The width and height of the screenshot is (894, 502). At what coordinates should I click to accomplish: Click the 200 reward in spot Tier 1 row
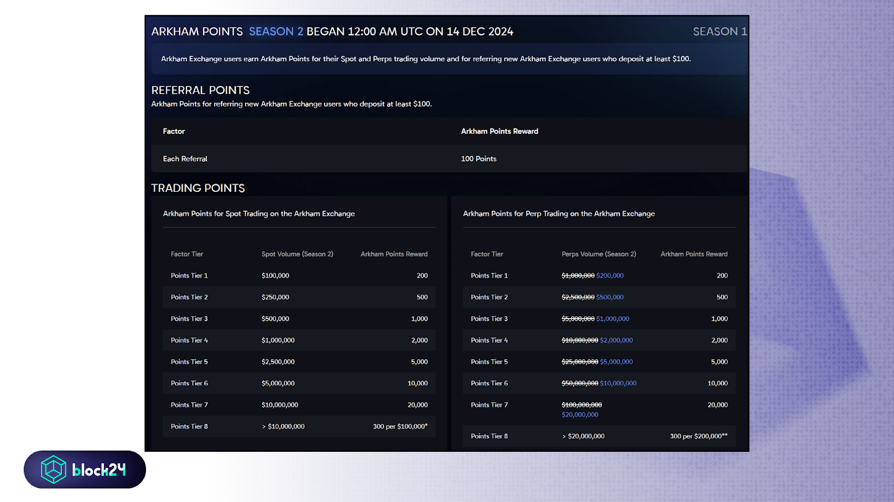click(x=422, y=276)
